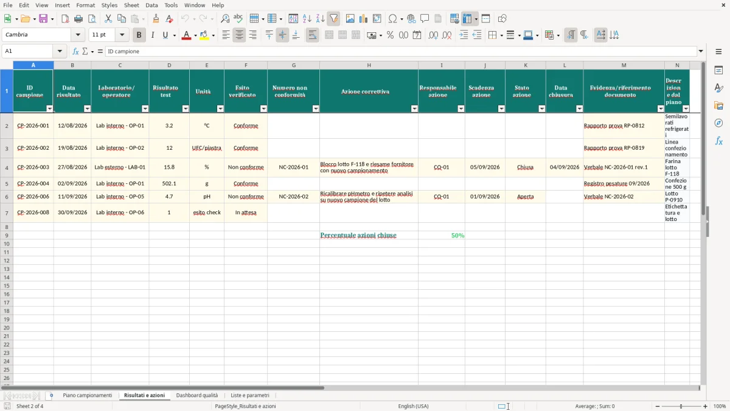This screenshot has width=730, height=411.
Task: Click the Formula equals button
Action: pos(100,51)
